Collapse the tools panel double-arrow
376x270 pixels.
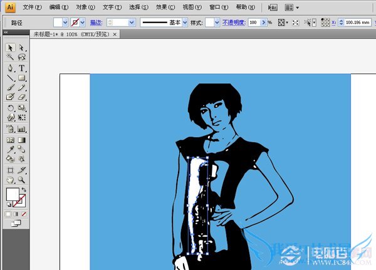click(x=6, y=32)
